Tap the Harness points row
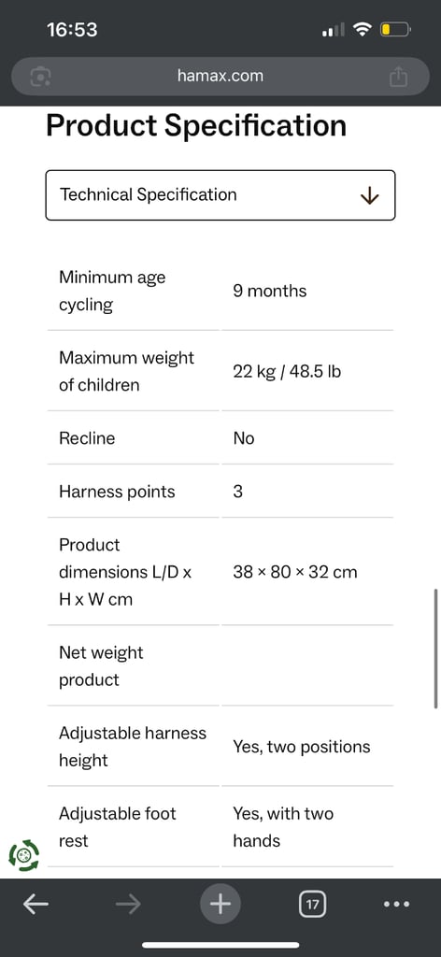Image resolution: width=441 pixels, height=957 pixels. pos(220,492)
